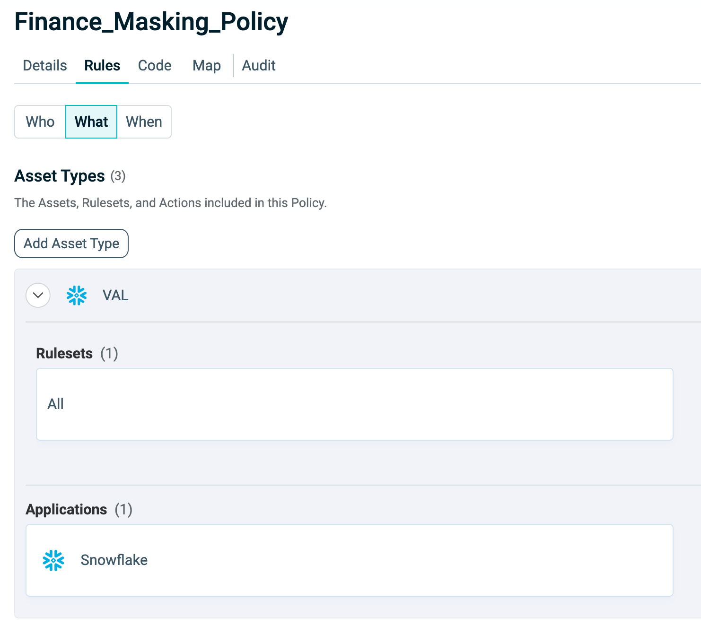Image resolution: width=701 pixels, height=626 pixels.
Task: Click the VAL asset type name
Action: tap(115, 296)
